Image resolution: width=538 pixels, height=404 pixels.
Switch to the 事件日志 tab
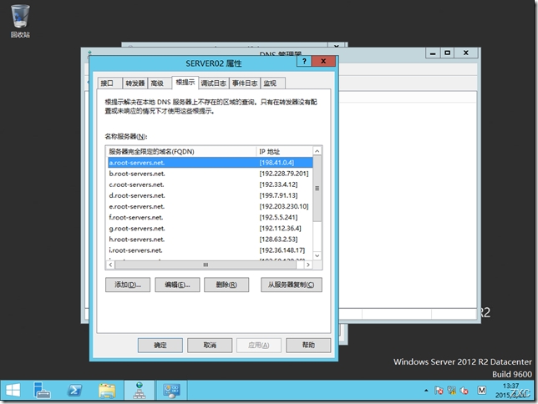pos(245,83)
